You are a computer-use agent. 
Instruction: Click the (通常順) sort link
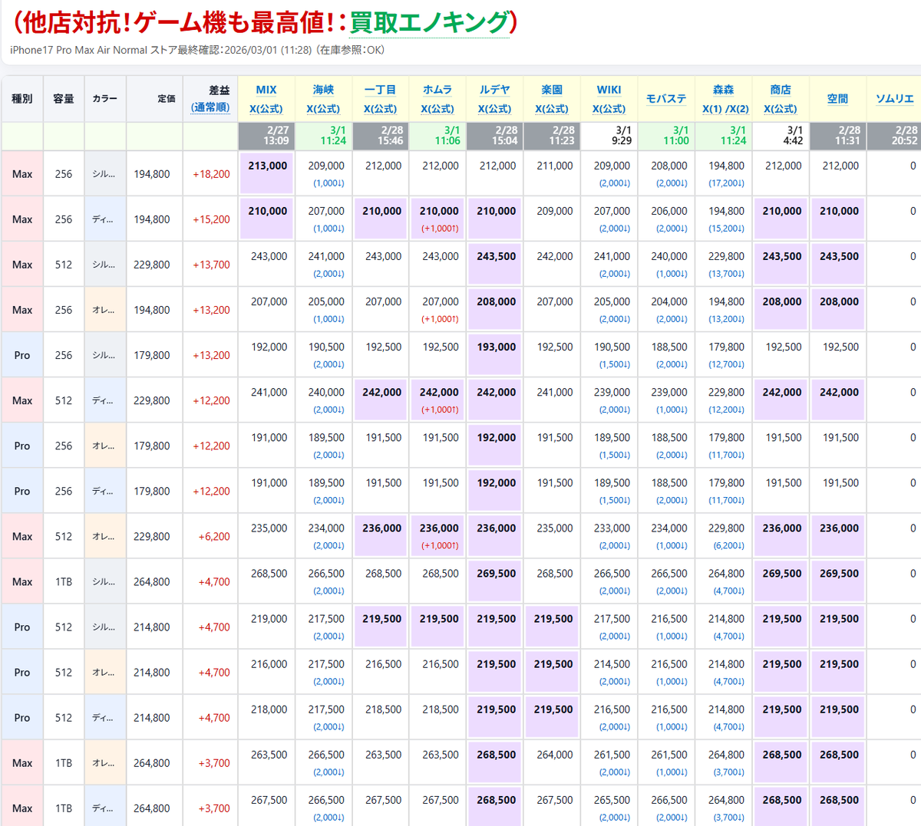click(x=210, y=107)
